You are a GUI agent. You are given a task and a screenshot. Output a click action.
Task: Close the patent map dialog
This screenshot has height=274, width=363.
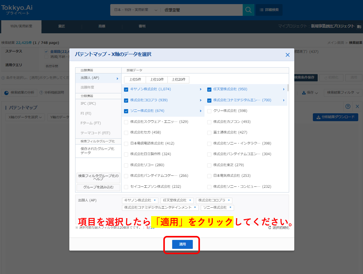click(287, 55)
